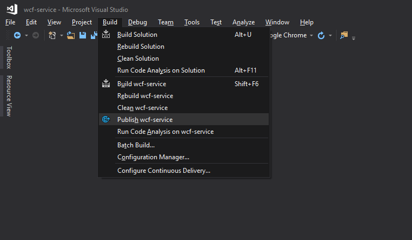The image size is (412, 240).
Task: Choose Clean Solution
Action: 184,59
